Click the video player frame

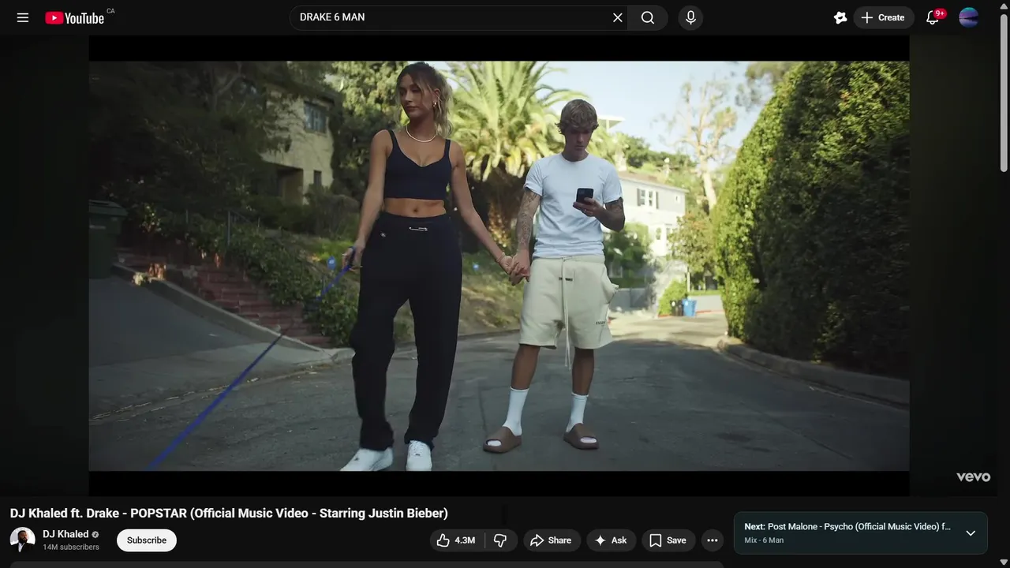[x=499, y=266]
